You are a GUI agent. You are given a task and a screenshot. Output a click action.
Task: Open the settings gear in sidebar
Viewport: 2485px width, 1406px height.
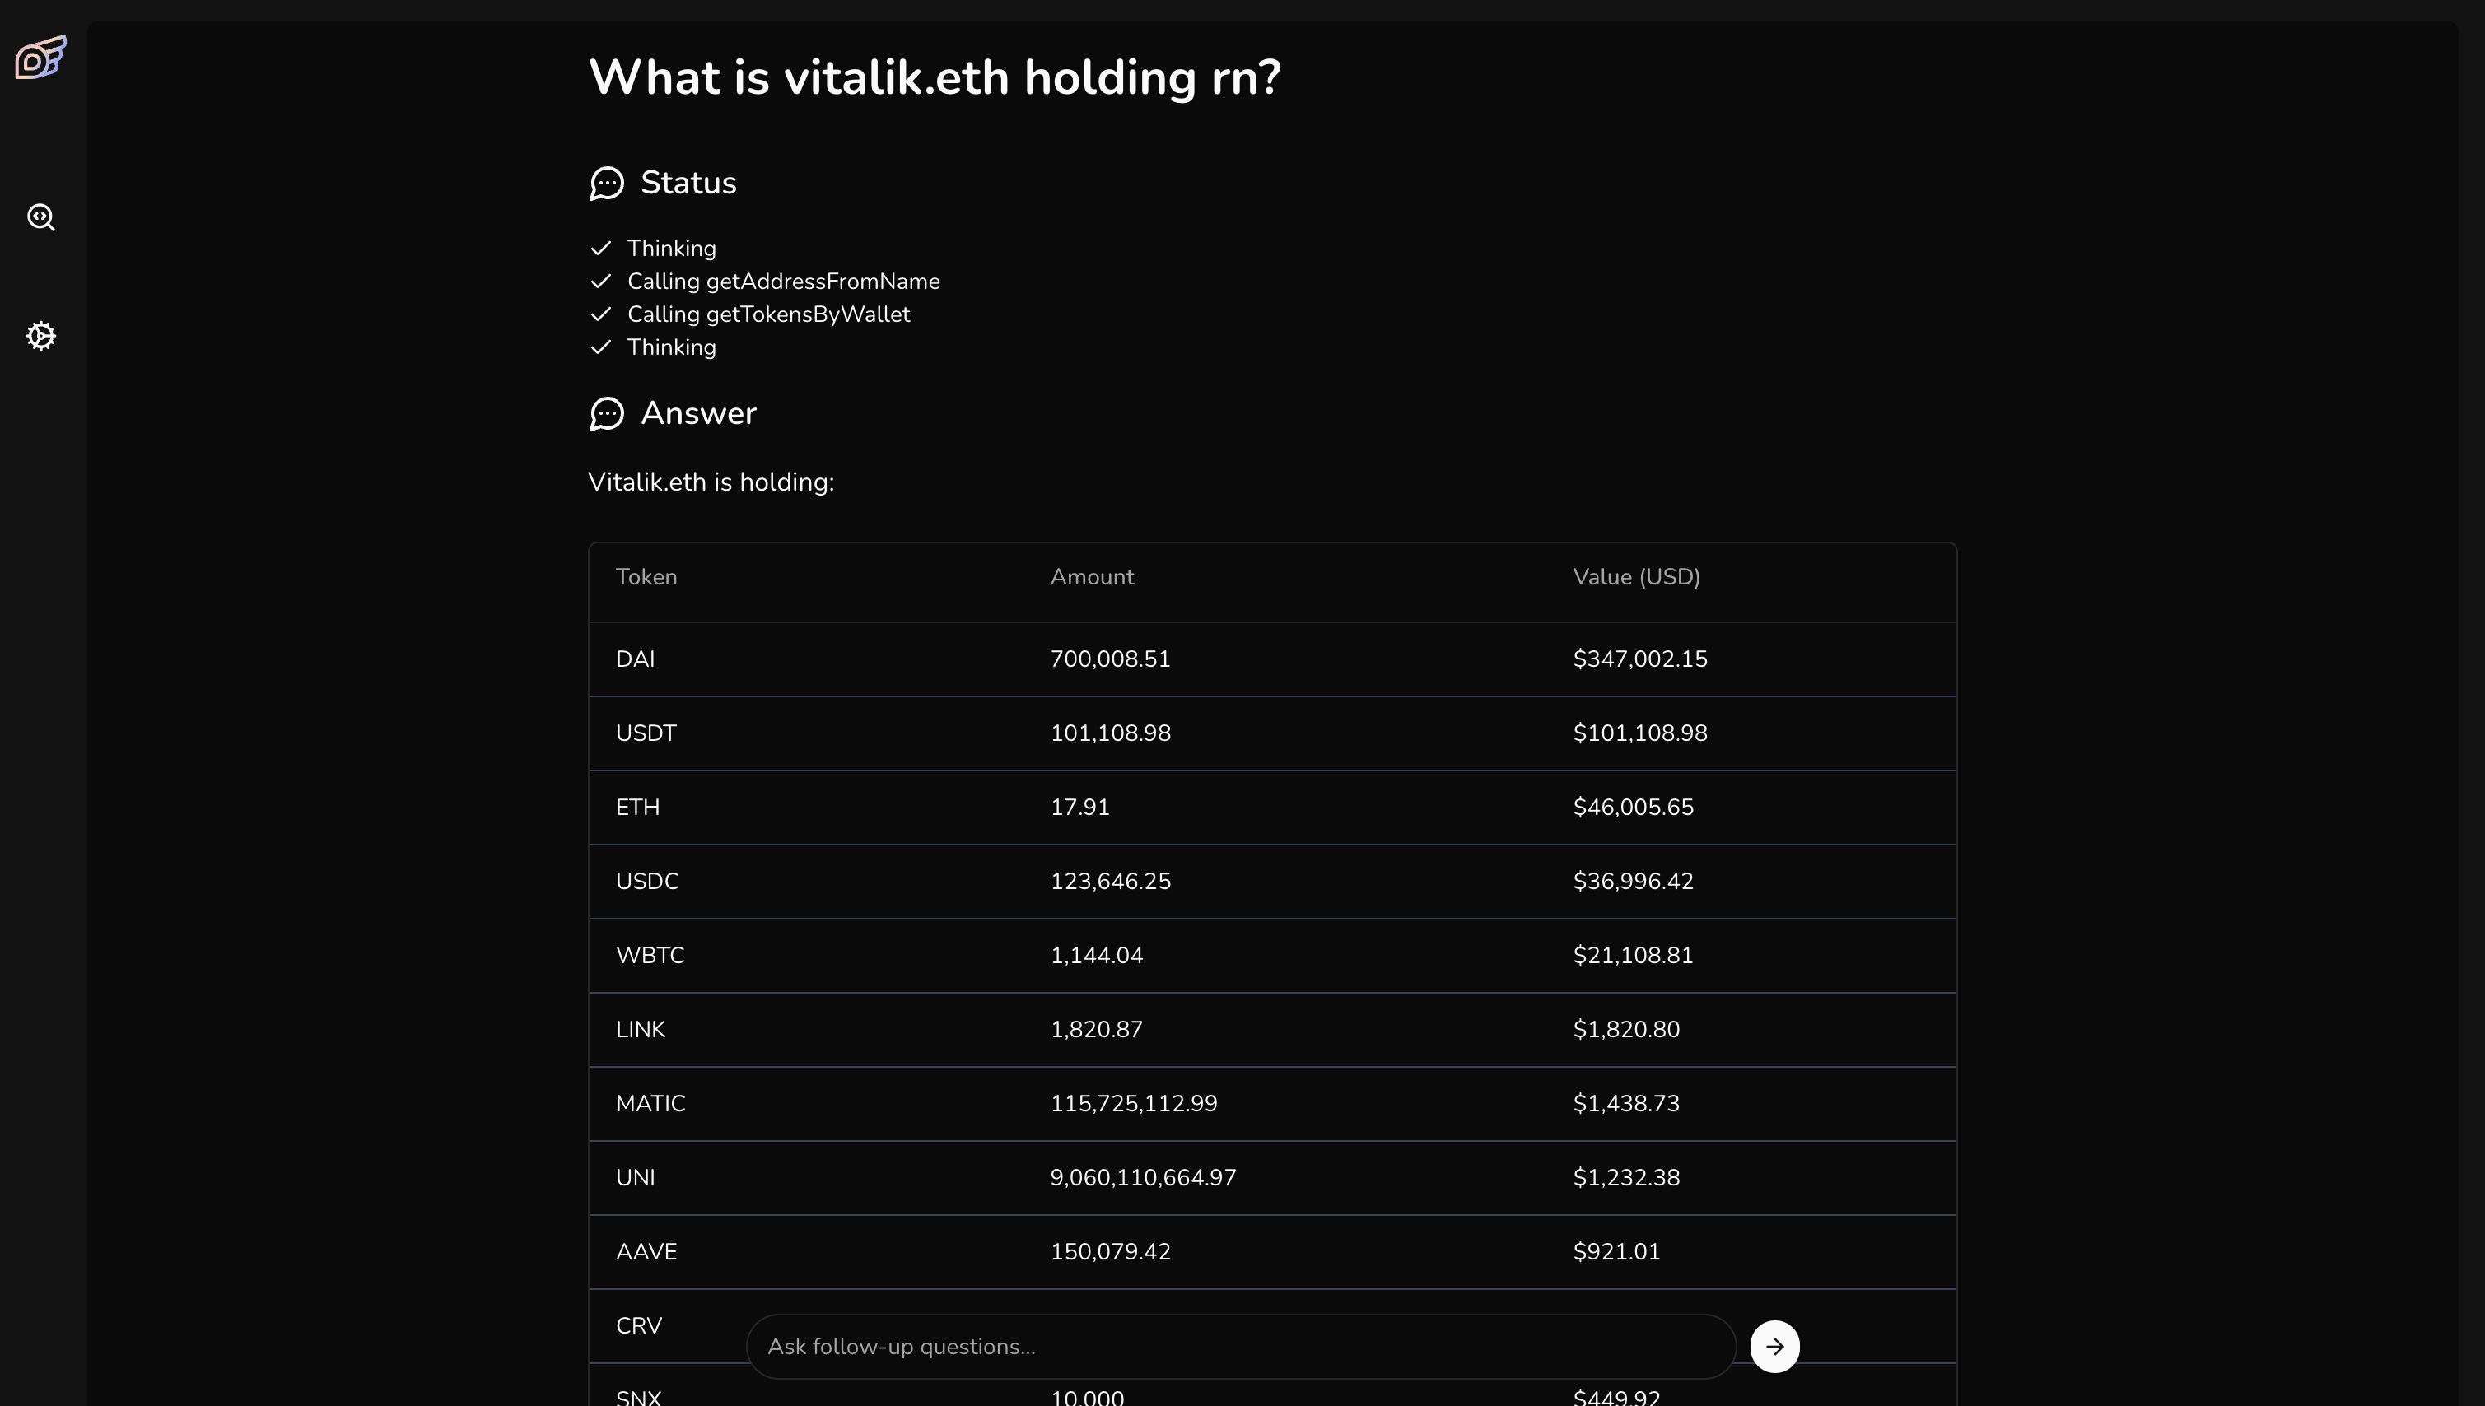point(40,336)
